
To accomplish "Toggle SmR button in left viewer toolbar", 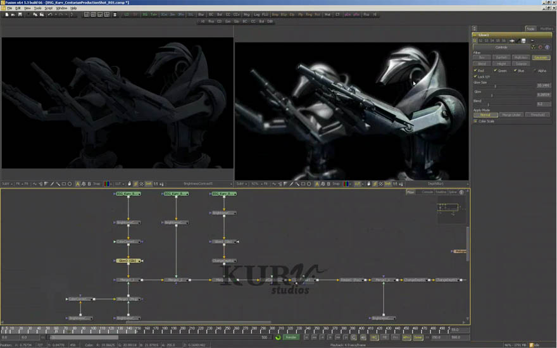I will (148, 184).
